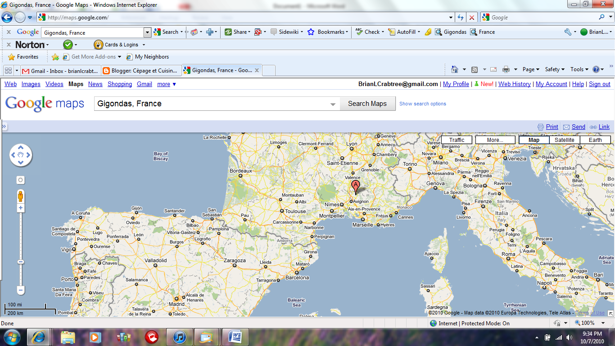Screen dimensions: 615x346
Task: Click the browser Back arrow button
Action: click(x=7, y=18)
